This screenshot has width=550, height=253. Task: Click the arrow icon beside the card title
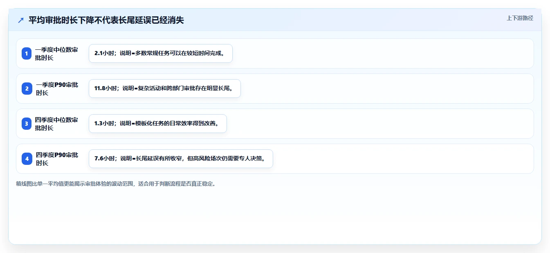click(21, 20)
